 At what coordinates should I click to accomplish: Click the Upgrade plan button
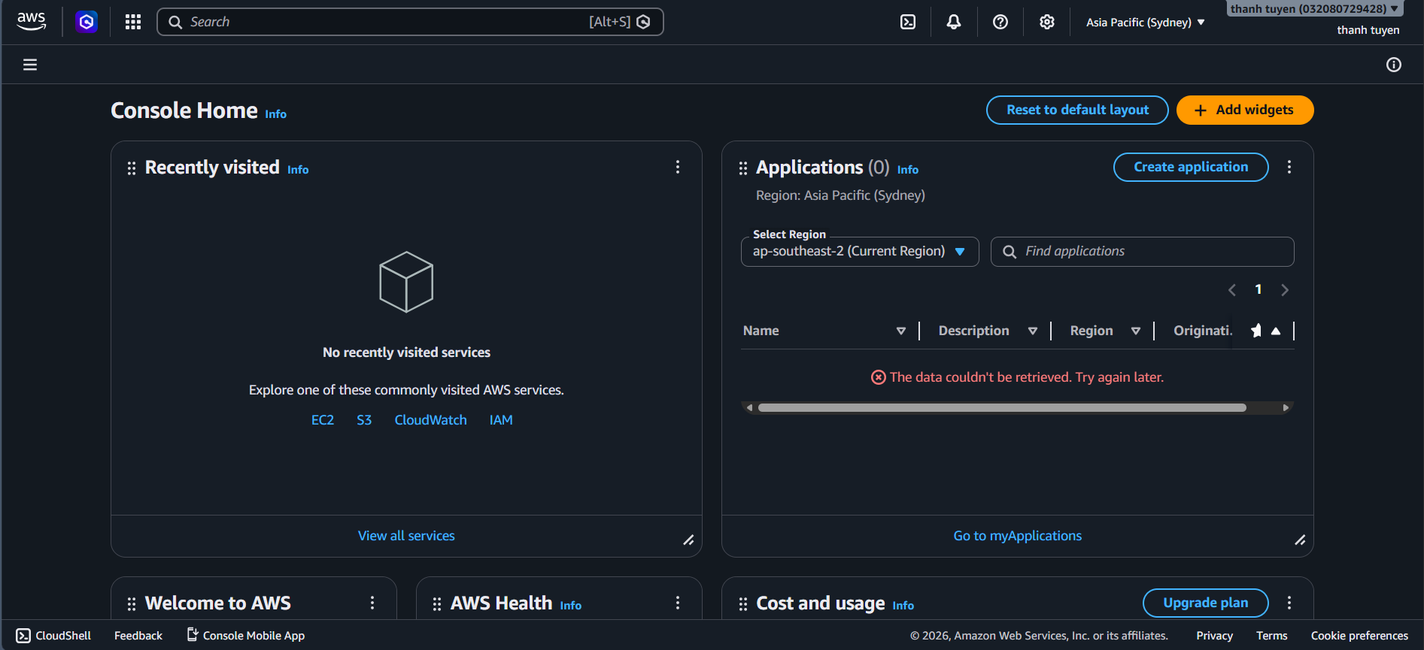coord(1206,603)
